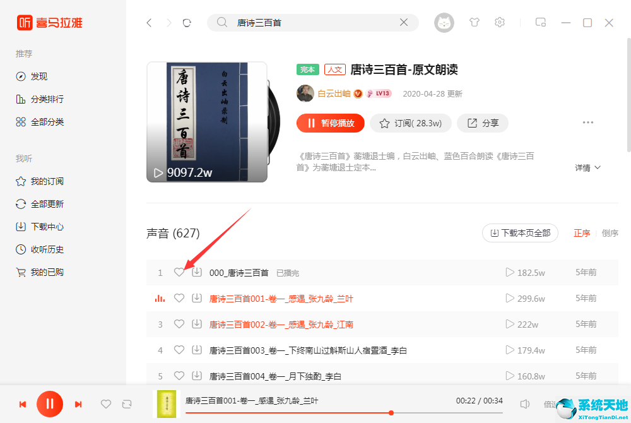Viewport: 631px width, 423px height.
Task: Skip to the next track
Action: [78, 404]
